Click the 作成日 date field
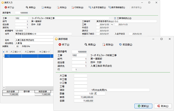 pos(103,27)
